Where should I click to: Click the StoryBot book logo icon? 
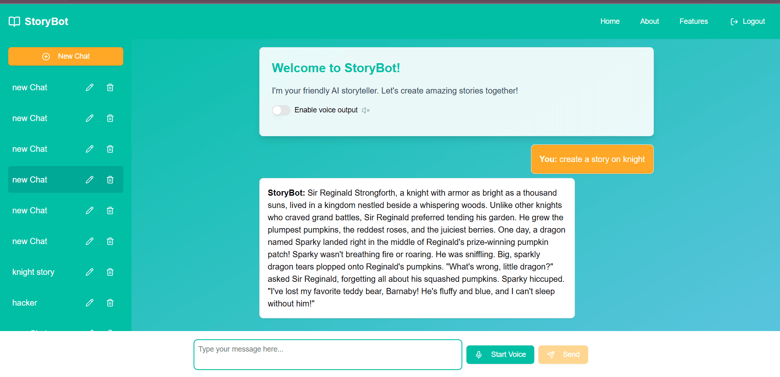coord(14,22)
